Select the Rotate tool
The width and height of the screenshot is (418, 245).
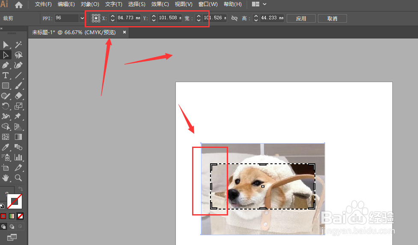point(6,106)
